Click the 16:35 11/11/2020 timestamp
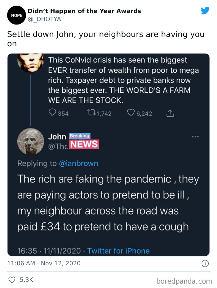217x288 pixels. click(49, 251)
